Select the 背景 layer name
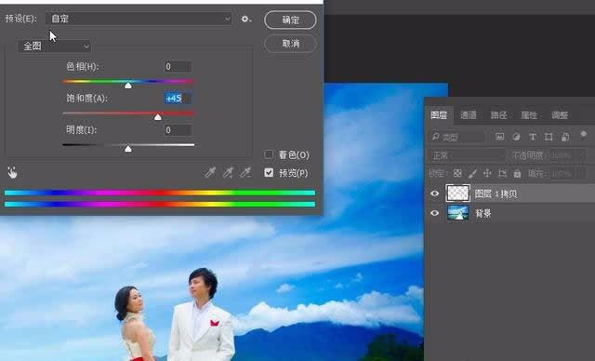Screen dimensions: 595x361 point(483,213)
